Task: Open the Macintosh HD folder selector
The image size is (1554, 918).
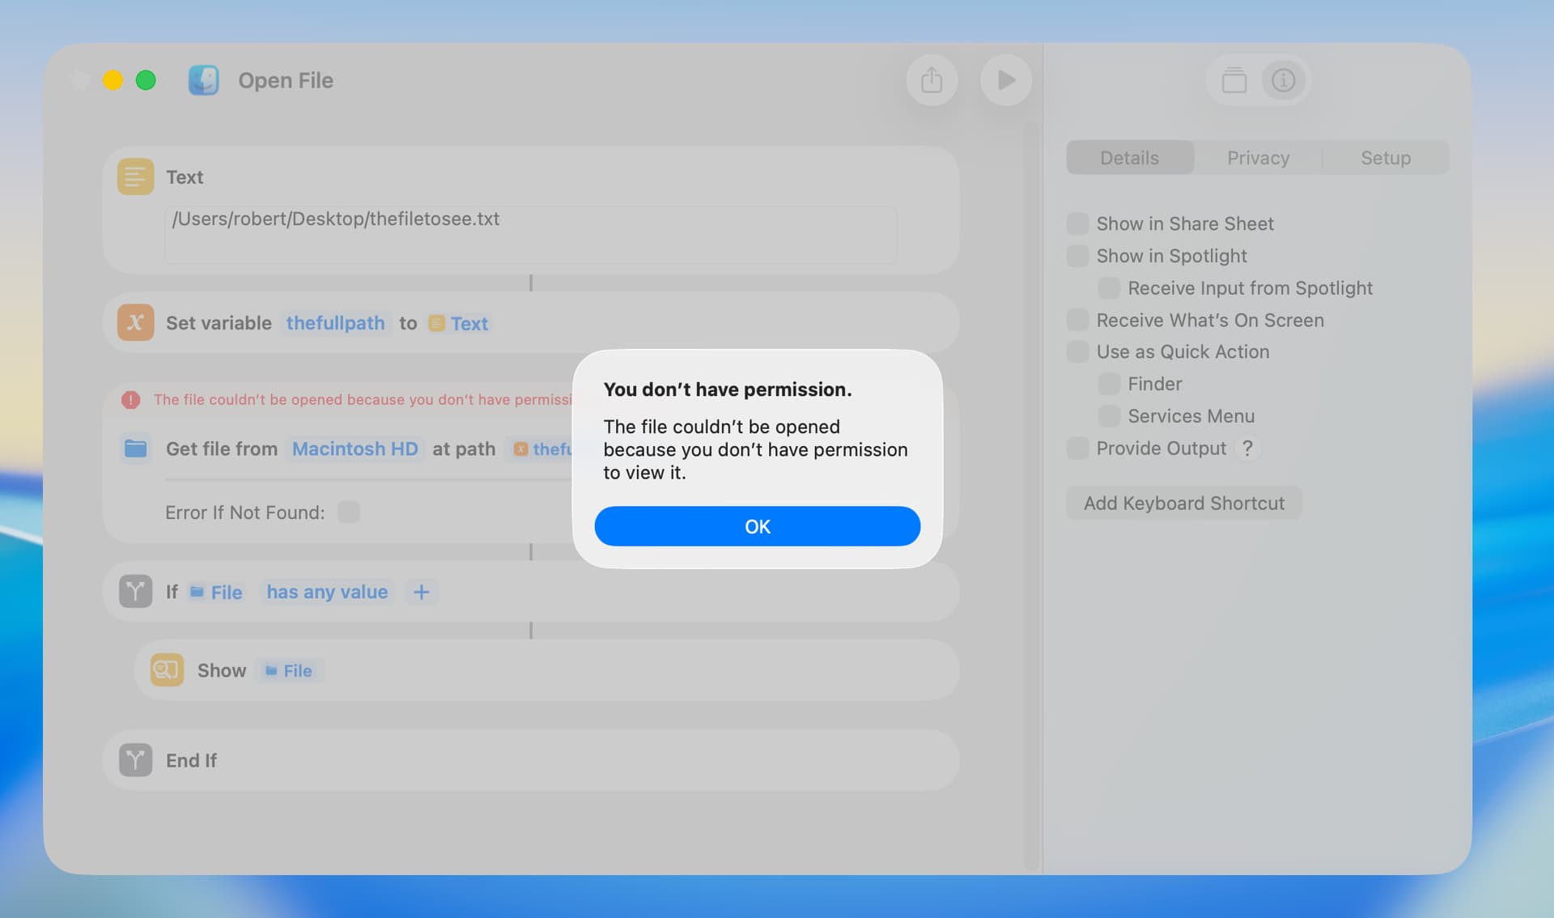Action: click(x=355, y=448)
